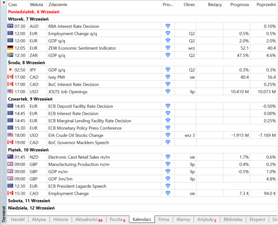The width and height of the screenshot is (278, 225).
Task: Click the Australian flag for RBA Interest Rate Decision
Action: [10, 26]
